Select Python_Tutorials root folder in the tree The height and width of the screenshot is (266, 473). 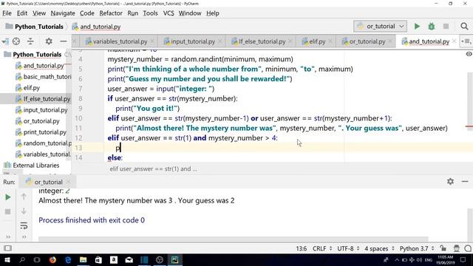[x=37, y=55]
